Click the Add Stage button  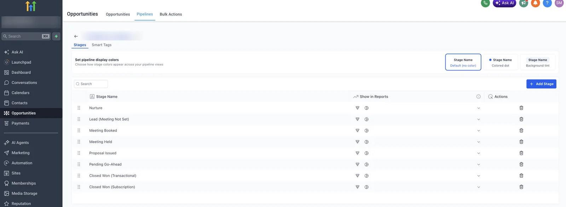click(541, 84)
